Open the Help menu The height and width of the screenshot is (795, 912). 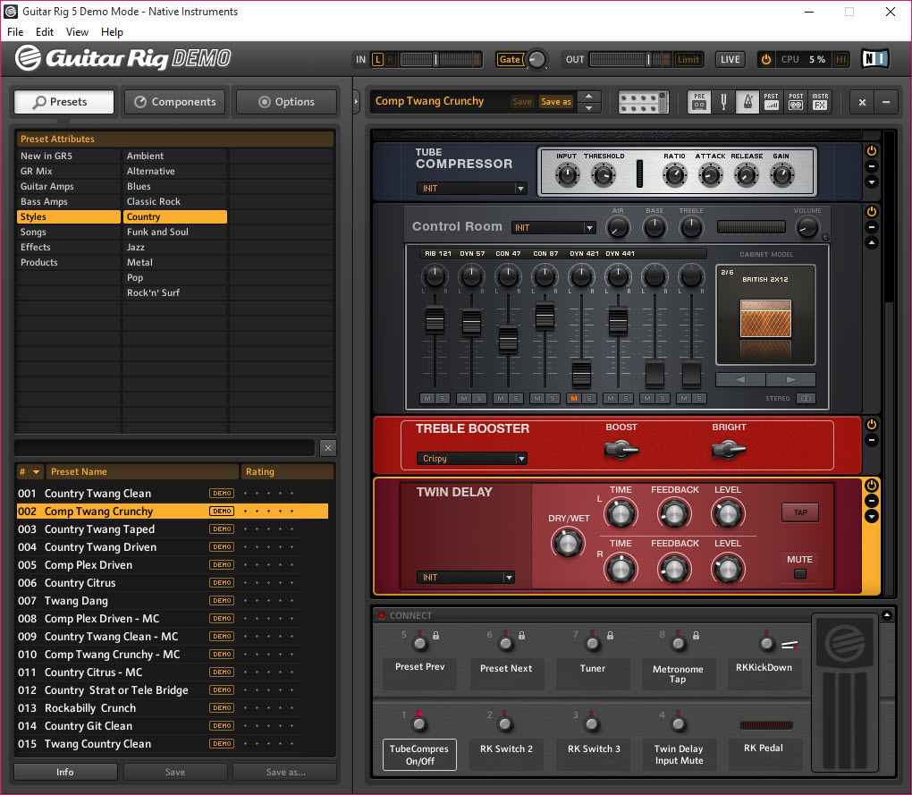[x=112, y=32]
